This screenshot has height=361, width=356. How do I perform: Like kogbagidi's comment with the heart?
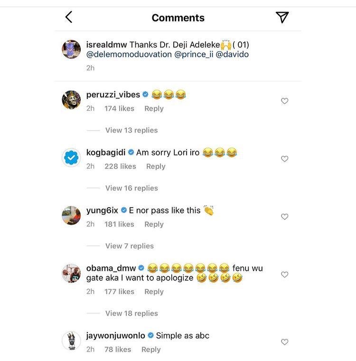(285, 159)
